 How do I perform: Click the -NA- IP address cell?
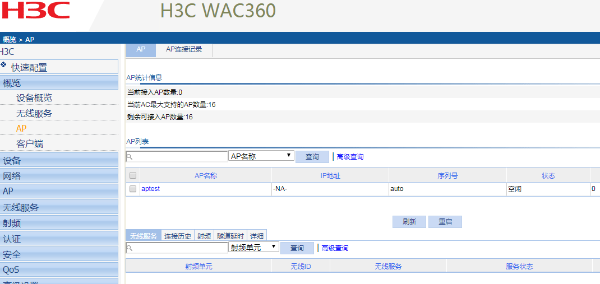click(x=330, y=189)
